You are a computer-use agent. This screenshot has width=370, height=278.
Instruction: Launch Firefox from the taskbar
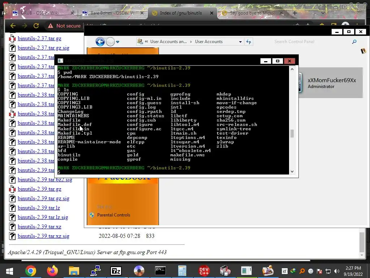[x=52, y=271]
